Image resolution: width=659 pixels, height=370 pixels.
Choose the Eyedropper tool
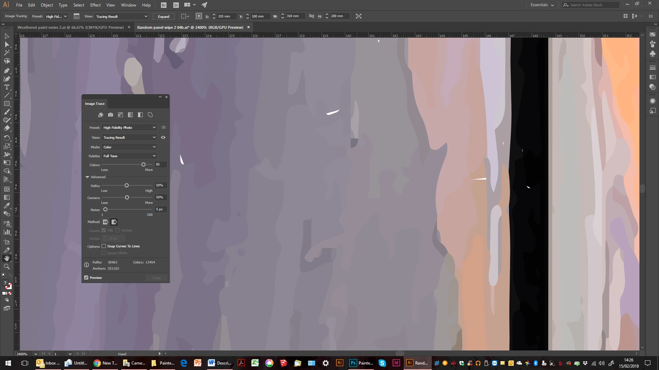coord(7,206)
